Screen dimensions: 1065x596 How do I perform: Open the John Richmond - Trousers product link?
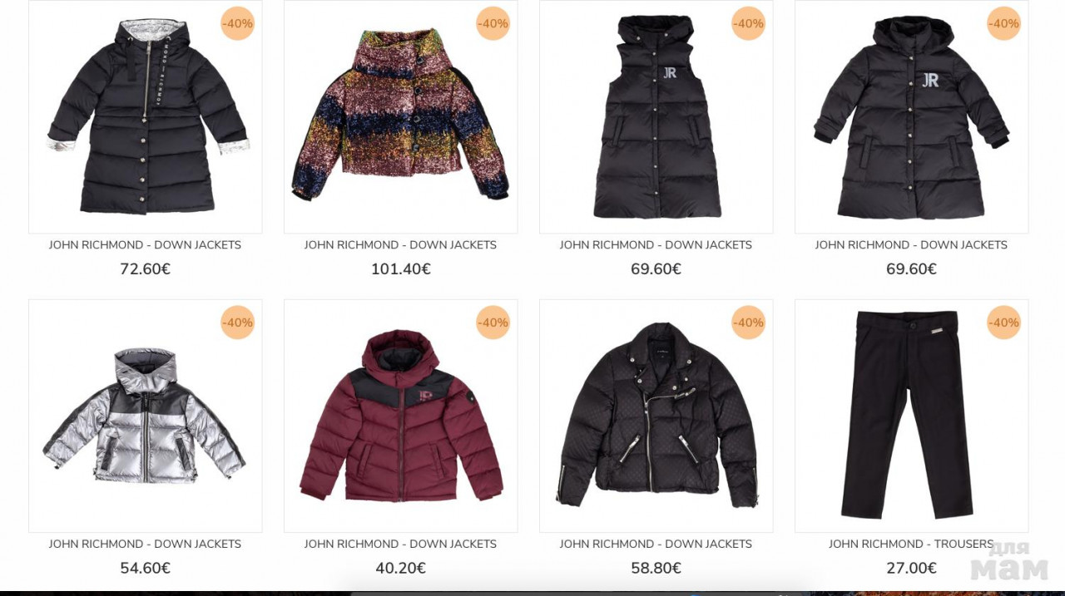[x=911, y=544]
